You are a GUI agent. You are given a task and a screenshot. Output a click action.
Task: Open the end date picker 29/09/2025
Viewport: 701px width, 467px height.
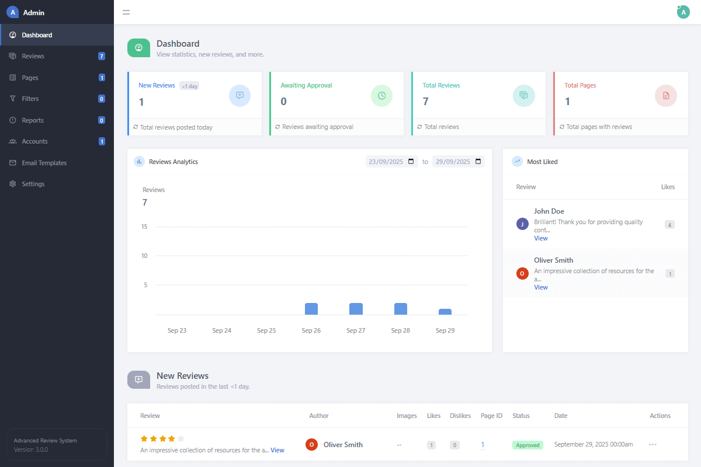[458, 161]
